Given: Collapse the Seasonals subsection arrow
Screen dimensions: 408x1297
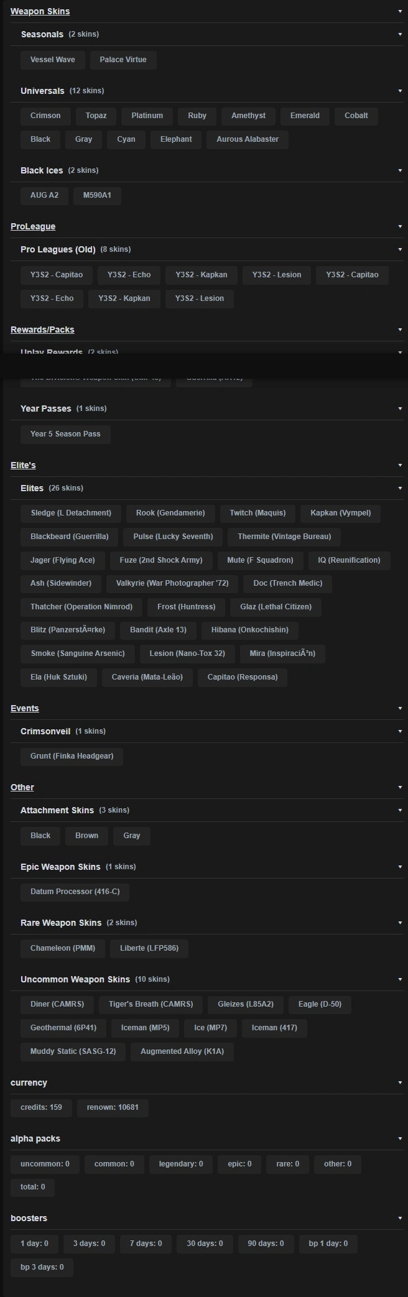Looking at the screenshot, I should [400, 34].
